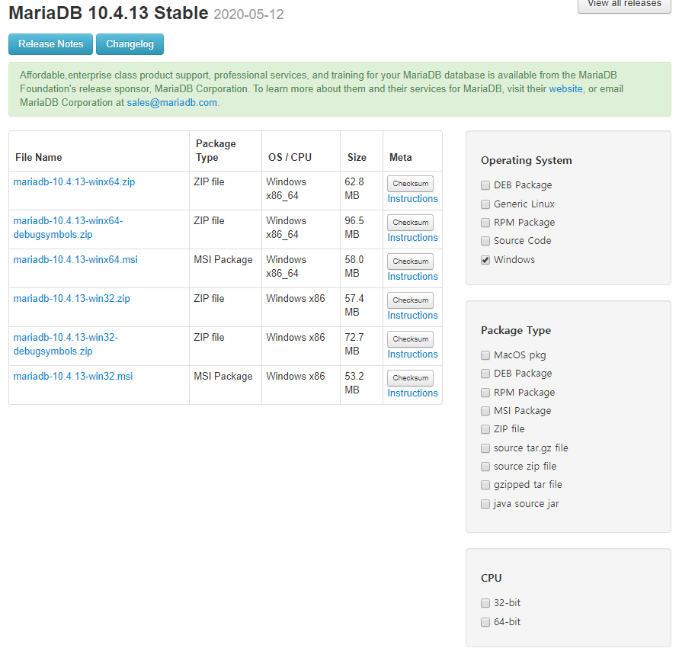
Task: Open Instructions for winx64.msi row
Action: (x=413, y=277)
